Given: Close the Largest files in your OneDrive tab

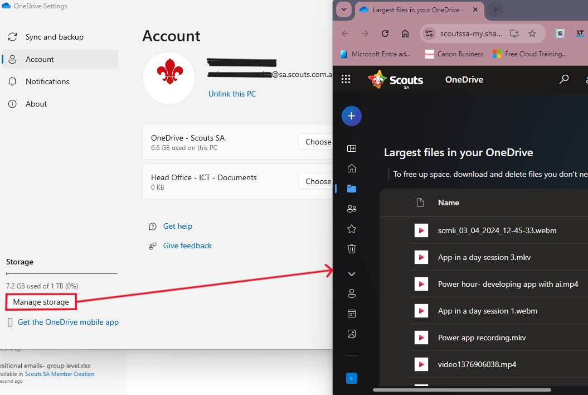Looking at the screenshot, I should 475,9.
